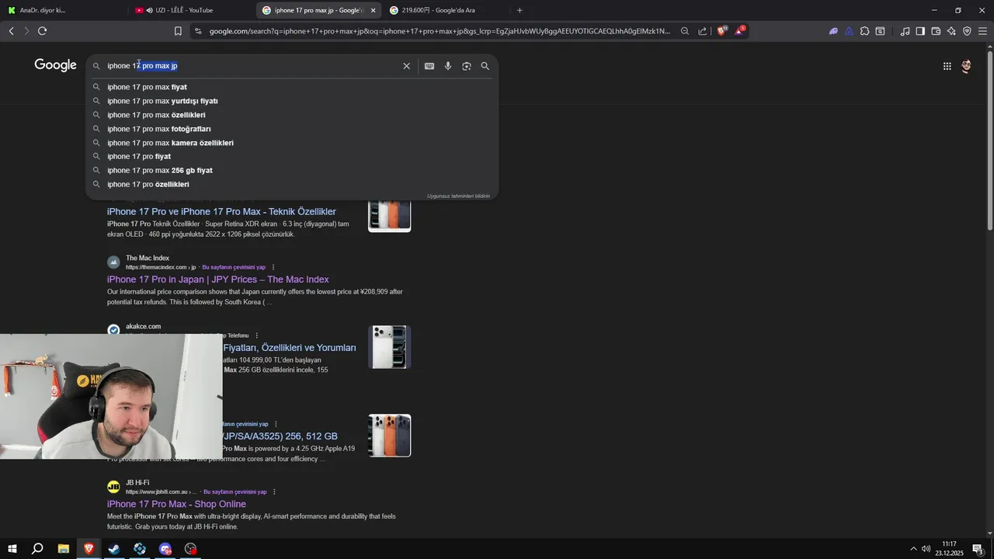Open a new browser tab
Screen dimensions: 994x559
pyautogui.click(x=520, y=10)
